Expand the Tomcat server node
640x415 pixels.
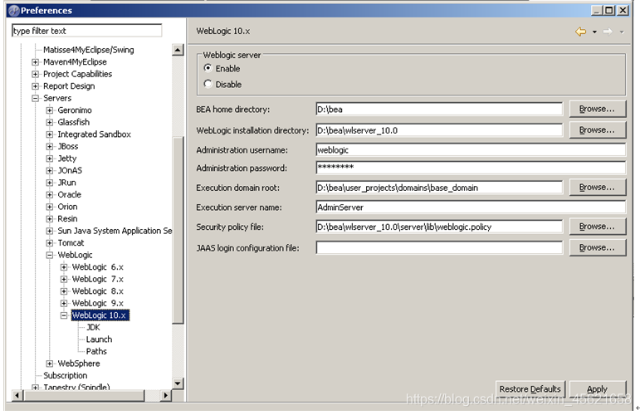coord(49,243)
